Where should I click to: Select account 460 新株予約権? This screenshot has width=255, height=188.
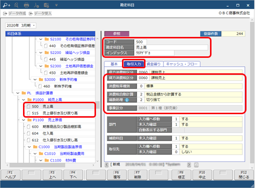tap(66, 86)
